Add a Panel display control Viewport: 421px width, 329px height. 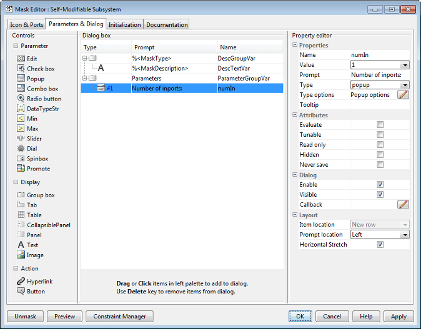(29, 235)
